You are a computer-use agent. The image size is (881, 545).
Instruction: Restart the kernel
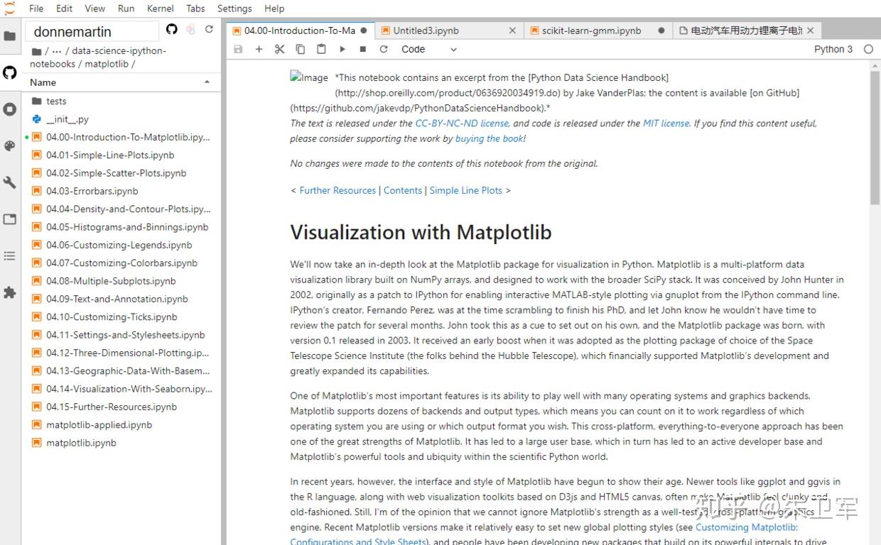[382, 49]
